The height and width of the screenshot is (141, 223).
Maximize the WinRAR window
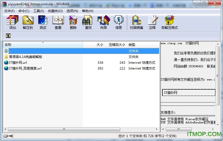tap(204, 3)
